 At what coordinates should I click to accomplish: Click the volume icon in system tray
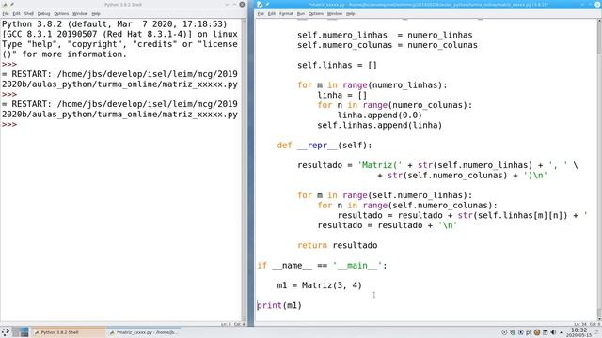click(x=553, y=332)
